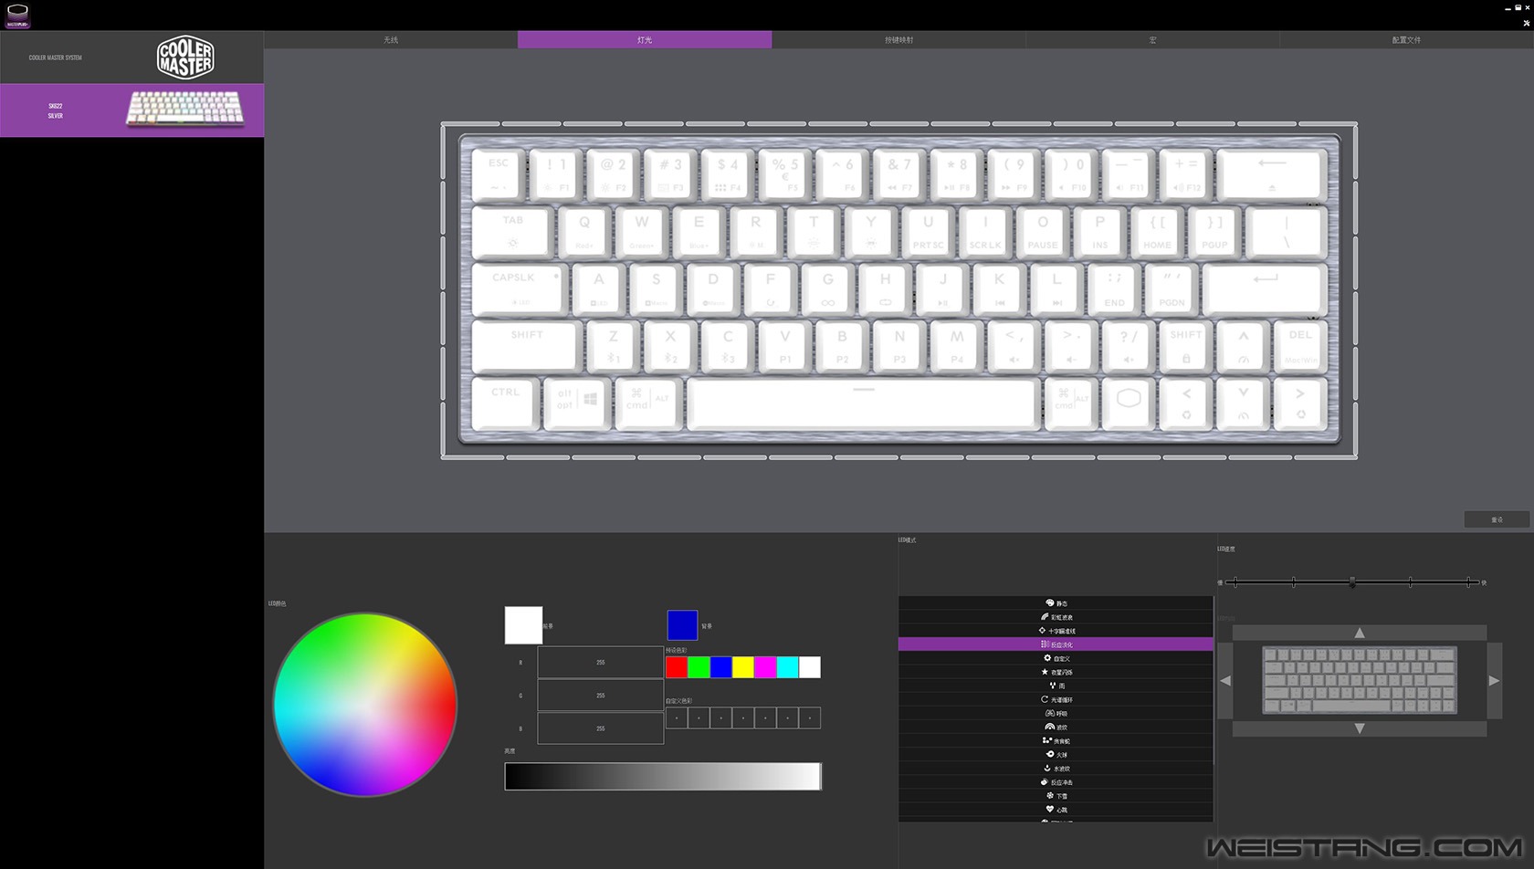
Task: Select the star twinkle LED mode
Action: click(x=1056, y=672)
